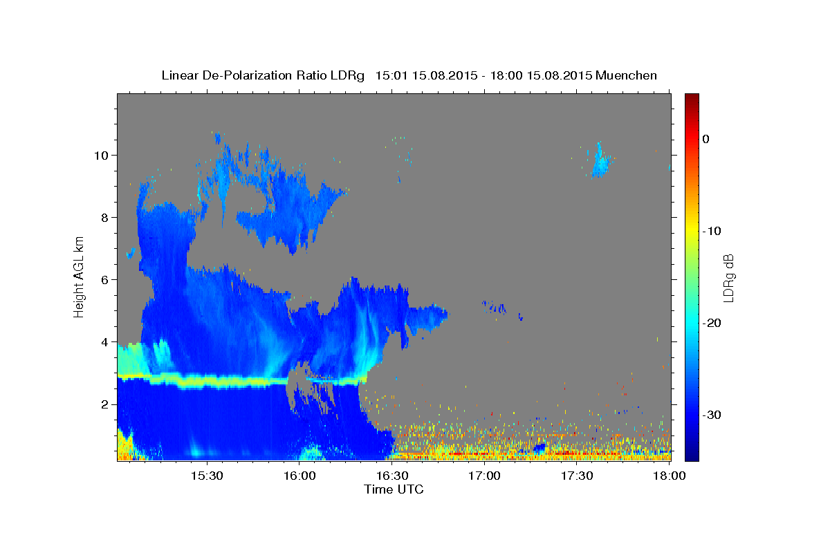The height and width of the screenshot is (553, 830).
Task: Click the colorbar label -30
Action: coord(712,415)
